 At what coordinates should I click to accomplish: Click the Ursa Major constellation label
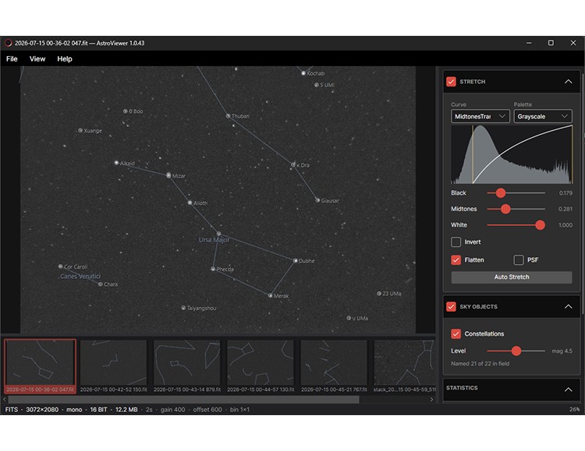pos(214,240)
